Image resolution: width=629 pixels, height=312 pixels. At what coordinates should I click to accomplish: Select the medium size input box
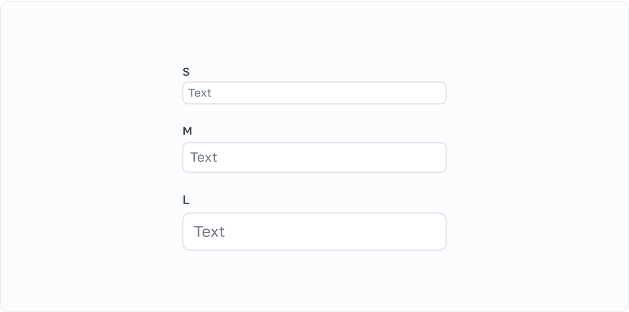(314, 157)
